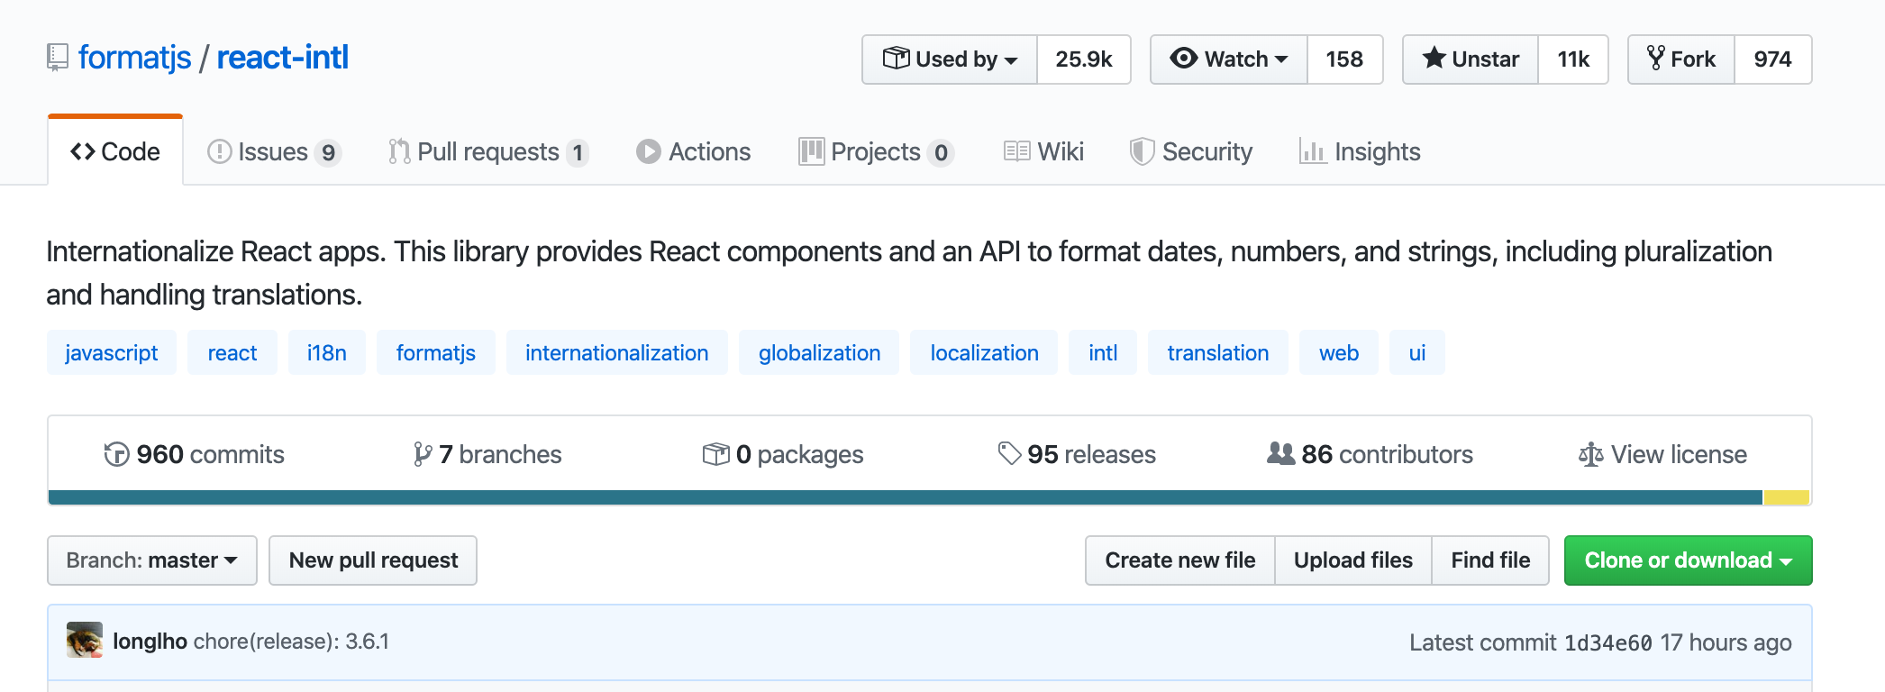Select the ui topic tag
Viewport: 1885px width, 692px height.
[x=1417, y=352]
